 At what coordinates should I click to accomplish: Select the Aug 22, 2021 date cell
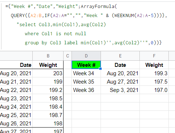[x=16, y=90]
